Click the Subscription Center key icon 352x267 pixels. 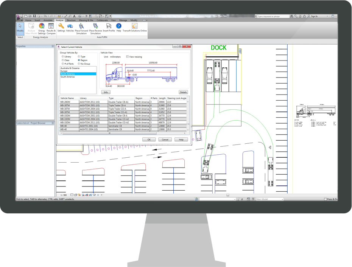[x=296, y=16]
